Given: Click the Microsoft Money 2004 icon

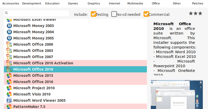Looking at the screenshot, I should (9, 32).
